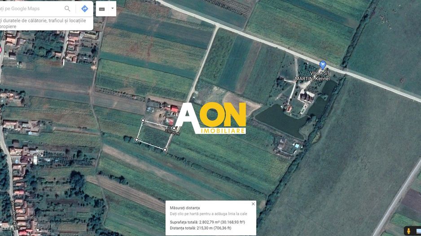The height and width of the screenshot is (236, 421).
Task: Click the AON Imobiliare logo
Action: click(x=211, y=118)
